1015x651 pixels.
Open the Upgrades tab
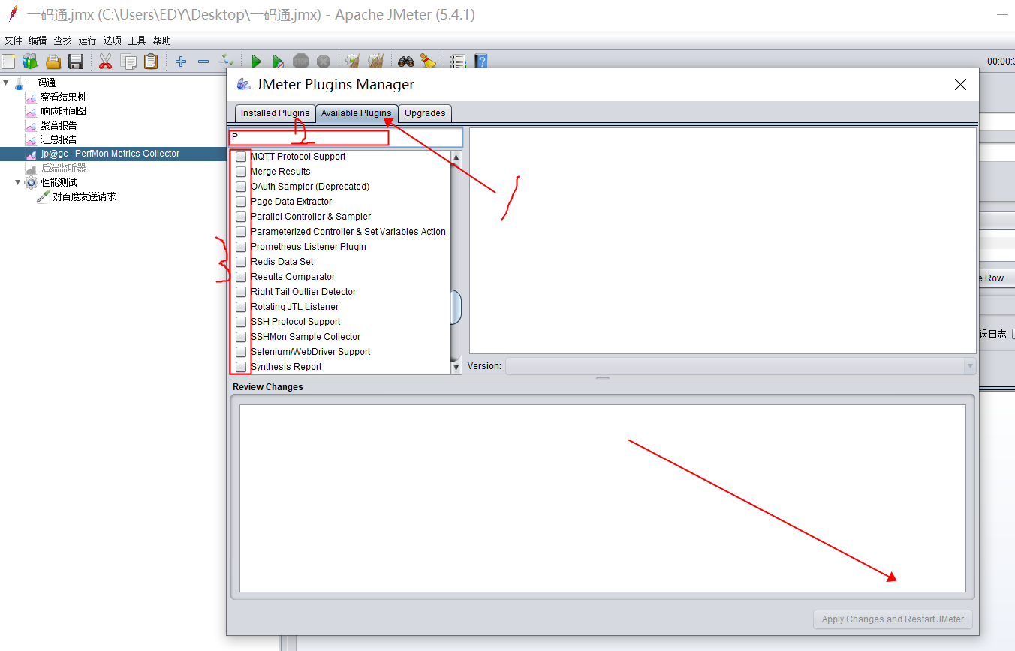pos(425,113)
